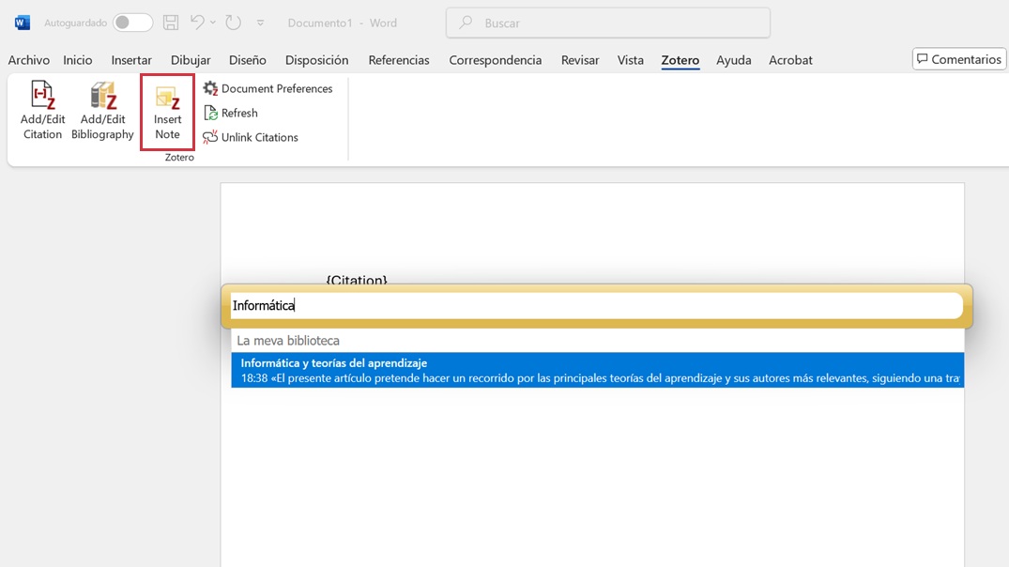
Task: Click Unlink Citations in Zotero ribbon
Action: pyautogui.click(x=251, y=137)
